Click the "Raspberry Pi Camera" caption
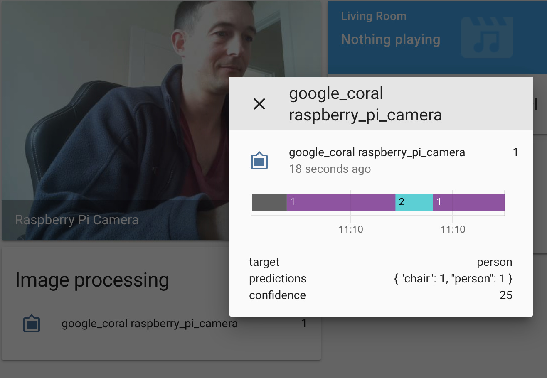Screen dimensions: 547x378 [x=77, y=220]
